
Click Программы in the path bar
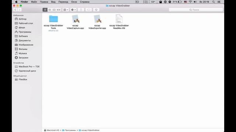point(69,130)
